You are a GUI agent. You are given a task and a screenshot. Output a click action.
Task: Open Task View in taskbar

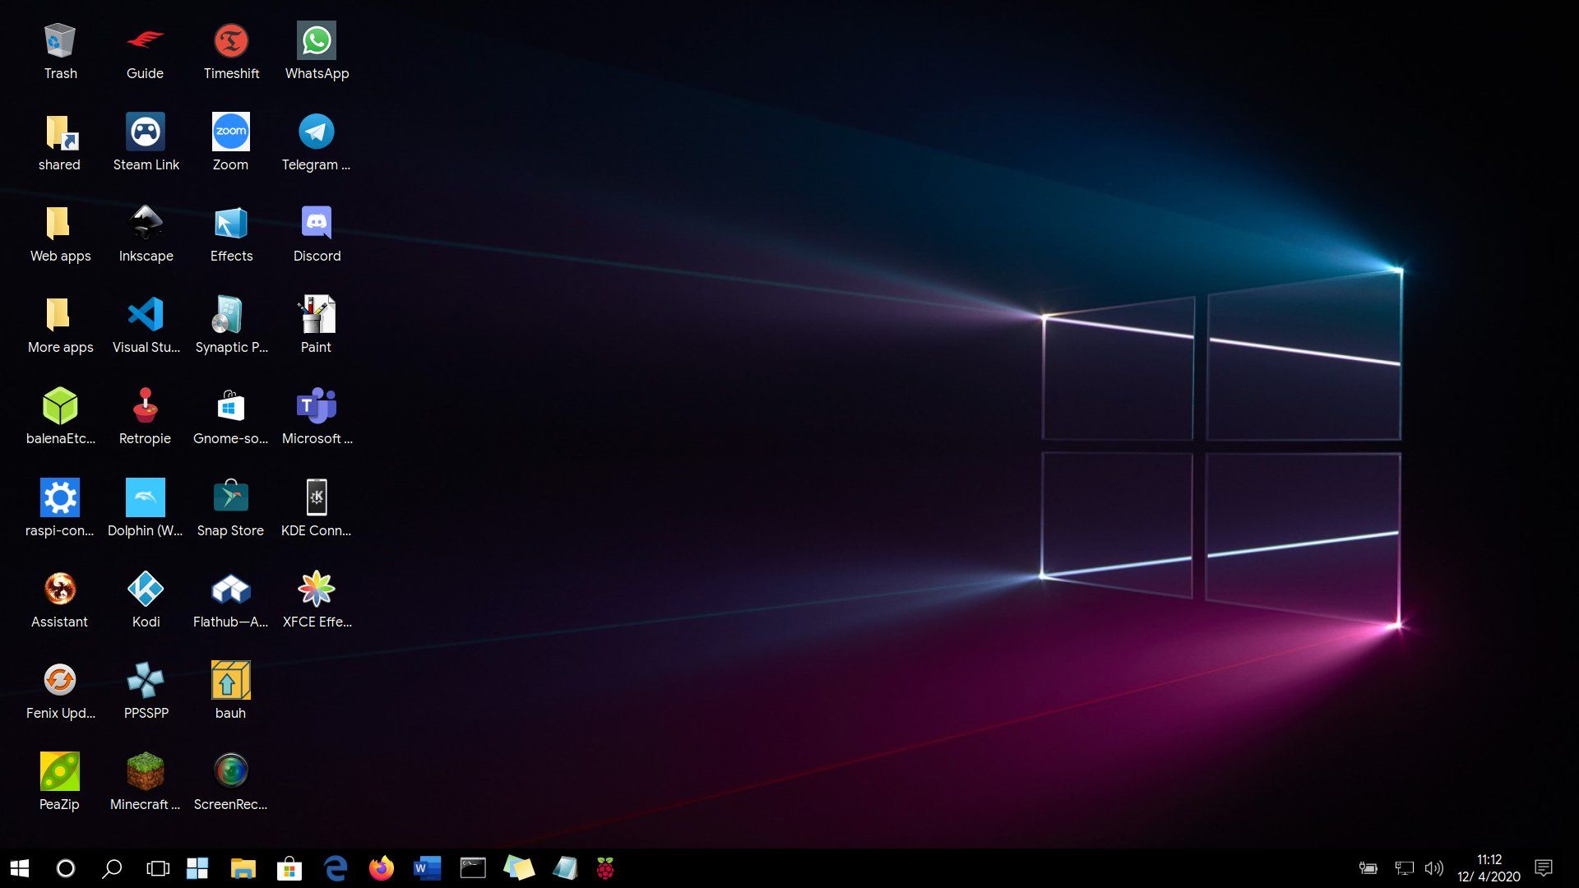pos(158,868)
